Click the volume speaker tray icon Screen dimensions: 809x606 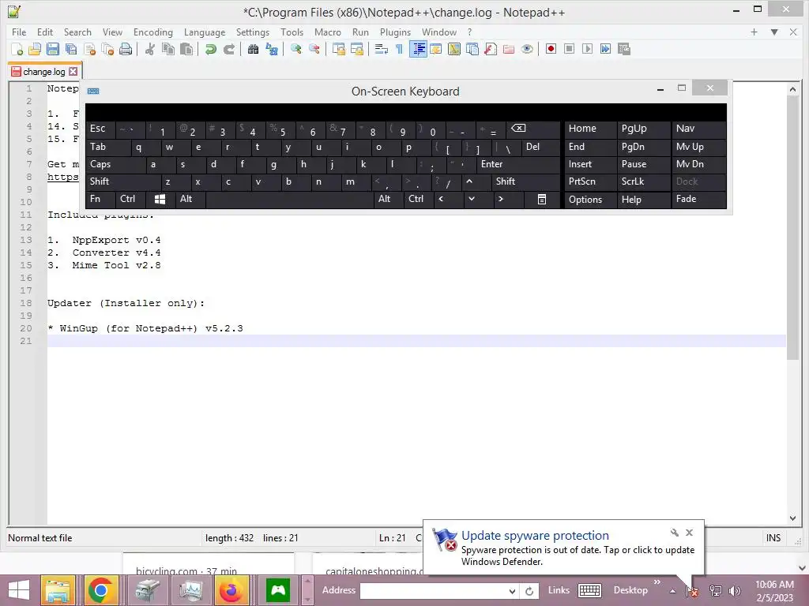point(735,591)
